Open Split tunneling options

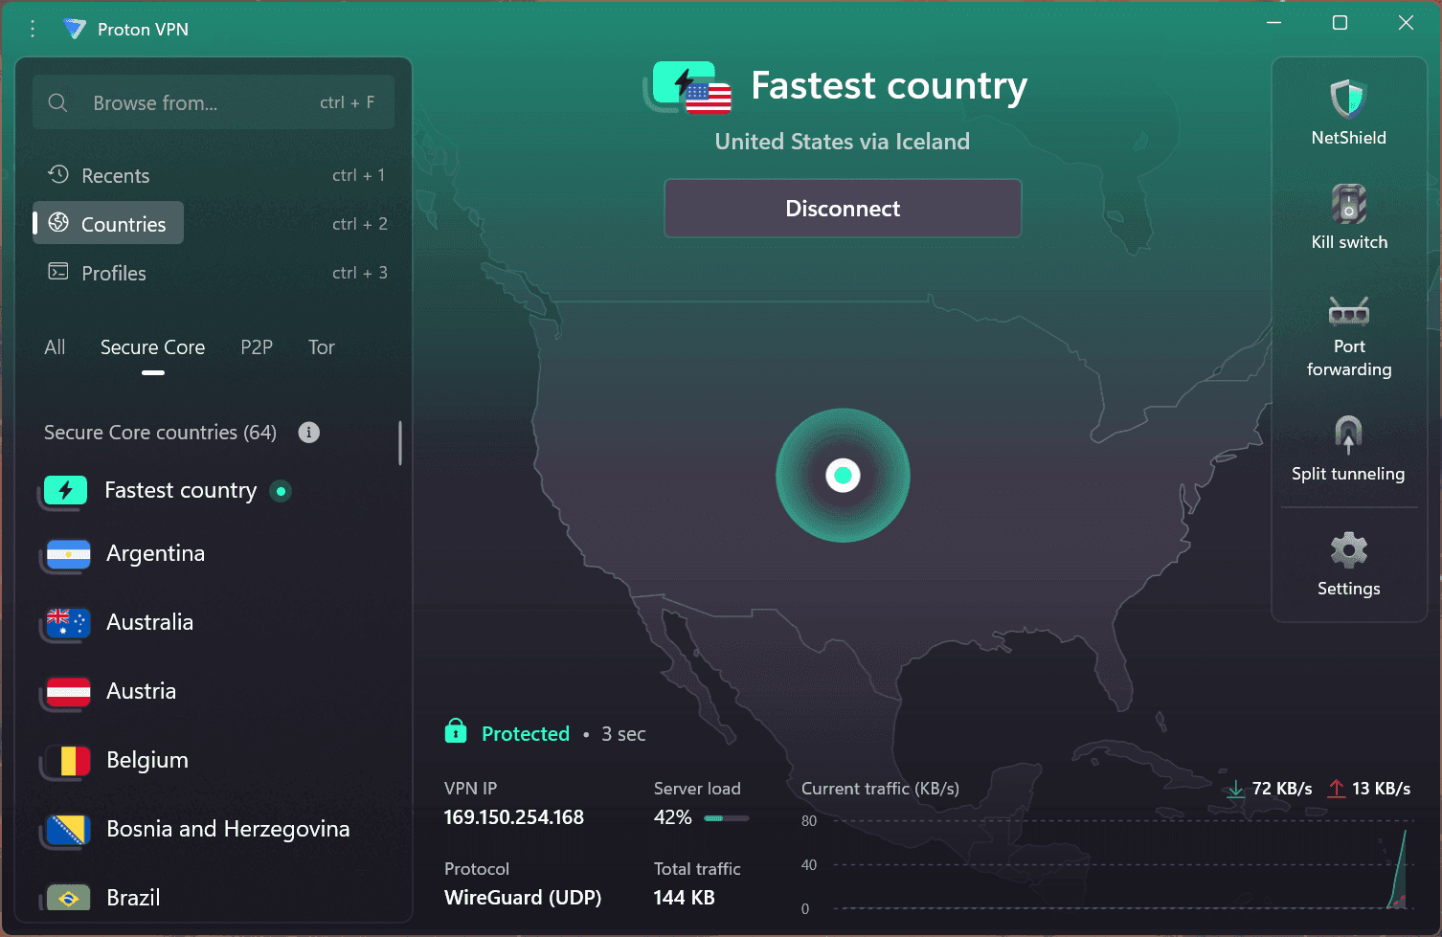point(1348,448)
